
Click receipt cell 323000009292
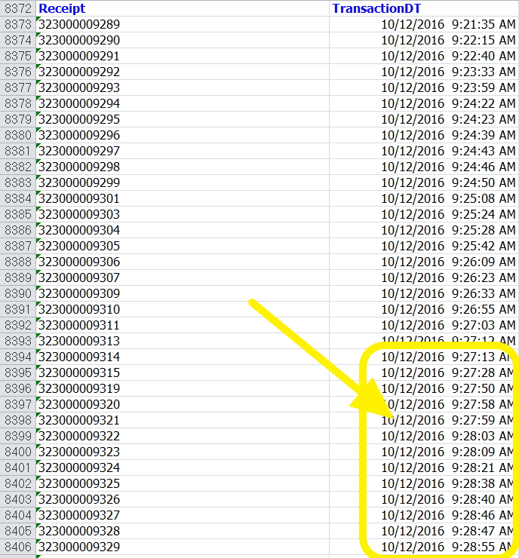(x=183, y=72)
